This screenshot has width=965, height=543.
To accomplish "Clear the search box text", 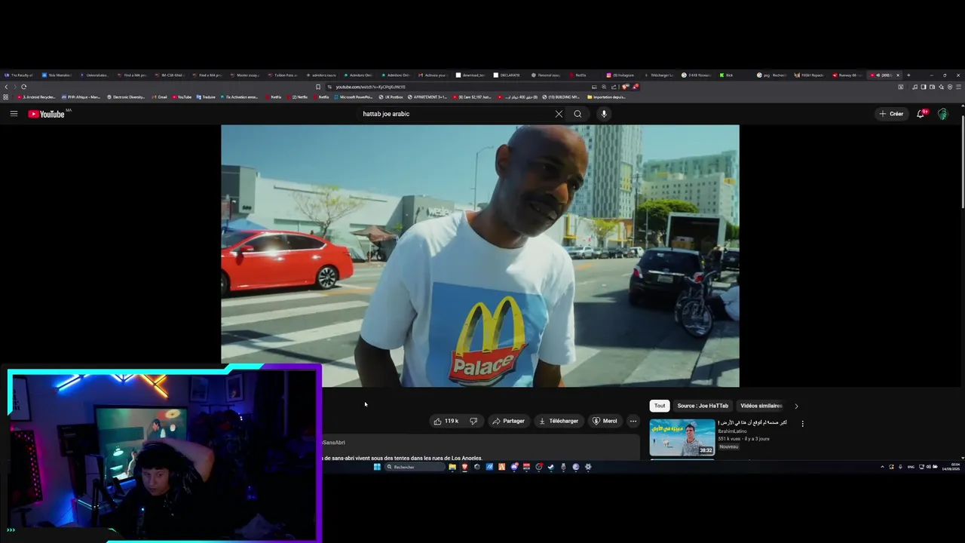I will point(559,114).
